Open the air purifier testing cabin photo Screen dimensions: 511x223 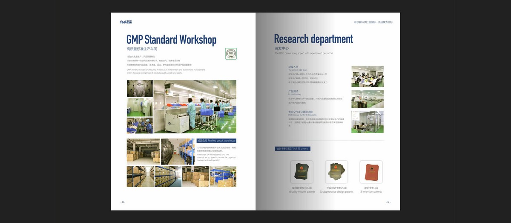coord(367,122)
